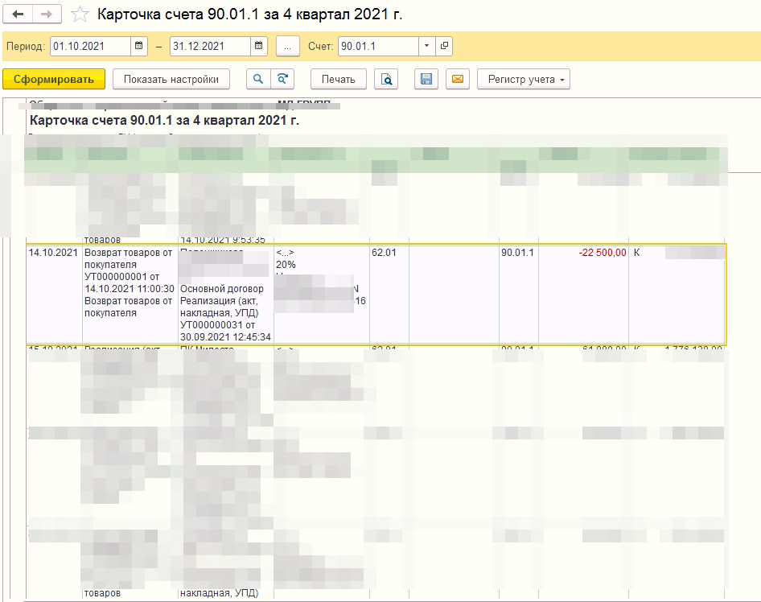Open calendar for the period end date
Screen dimensions: 761x602
point(259,47)
